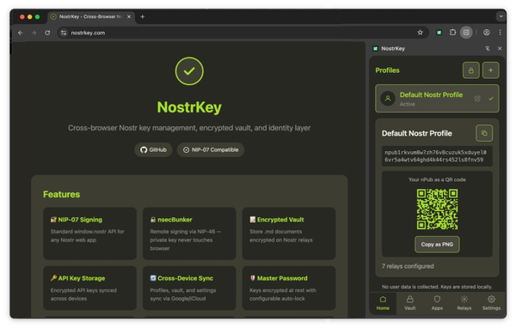
Task: Open the NostrKey extension toolbar icon
Action: (x=439, y=33)
